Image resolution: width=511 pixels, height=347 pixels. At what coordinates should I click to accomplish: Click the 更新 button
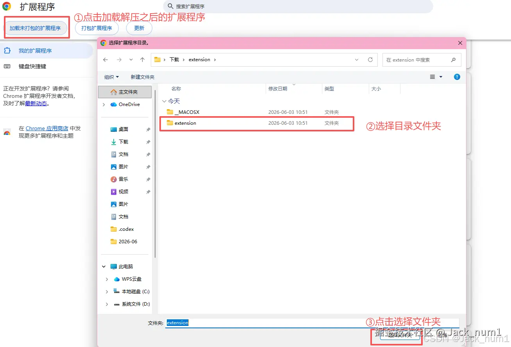pyautogui.click(x=139, y=28)
